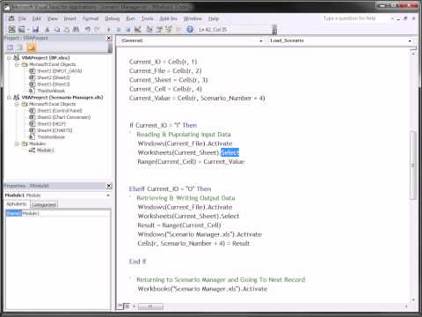Click the Insert UserForm toolbar icon
This screenshot has height=317, width=422.
coord(21,29)
